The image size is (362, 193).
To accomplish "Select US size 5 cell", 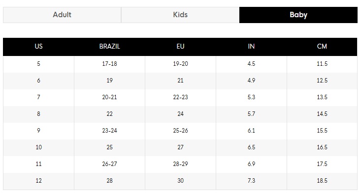I will (x=38, y=64).
